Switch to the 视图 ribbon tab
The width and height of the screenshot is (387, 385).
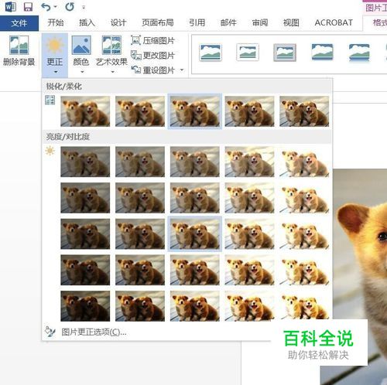pos(291,22)
